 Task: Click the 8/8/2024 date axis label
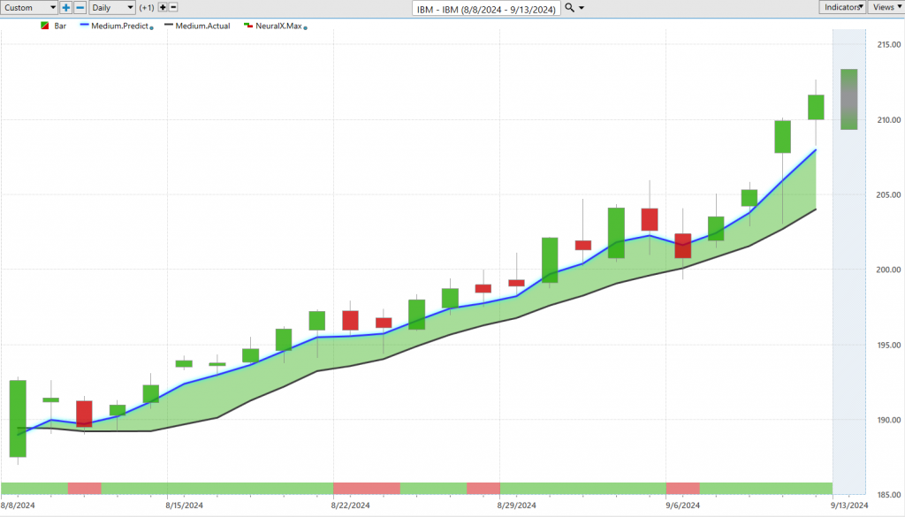(18, 505)
